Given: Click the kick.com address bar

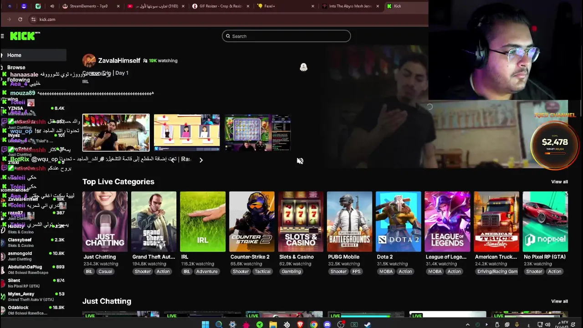Looking at the screenshot, I should click(228, 19).
